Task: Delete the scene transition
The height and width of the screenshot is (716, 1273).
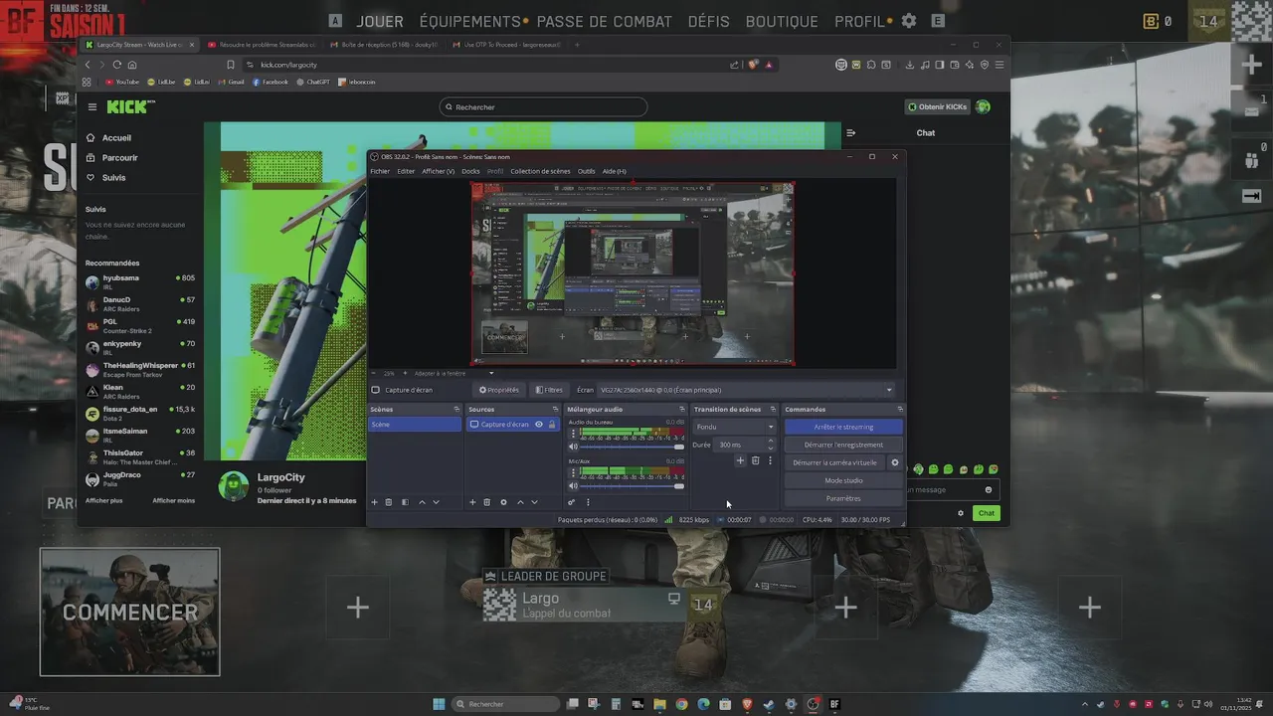Action: pos(755,460)
